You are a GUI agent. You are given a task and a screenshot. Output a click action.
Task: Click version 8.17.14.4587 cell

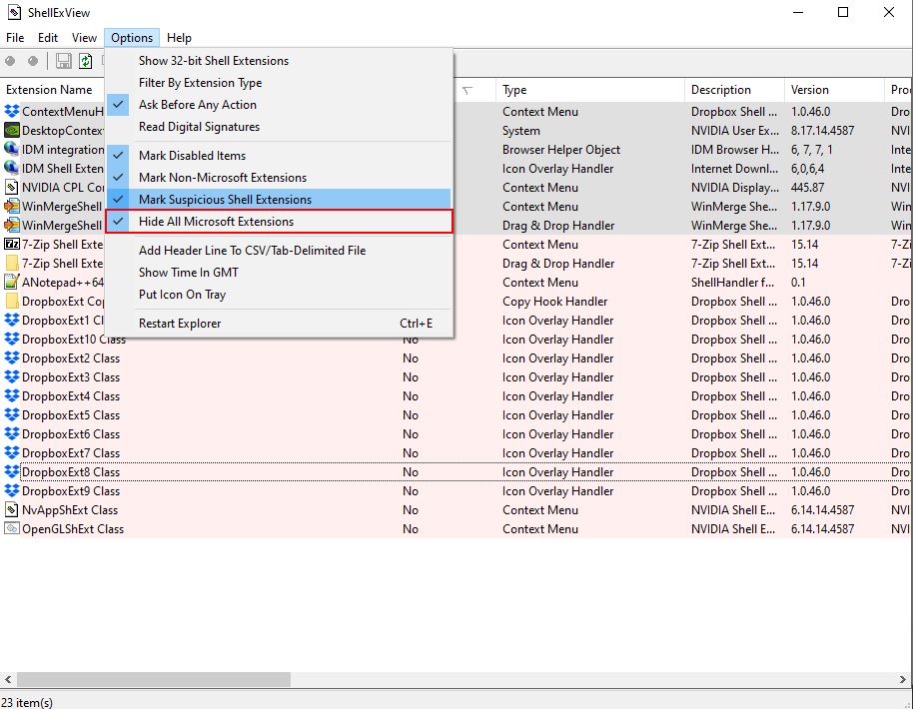click(822, 131)
